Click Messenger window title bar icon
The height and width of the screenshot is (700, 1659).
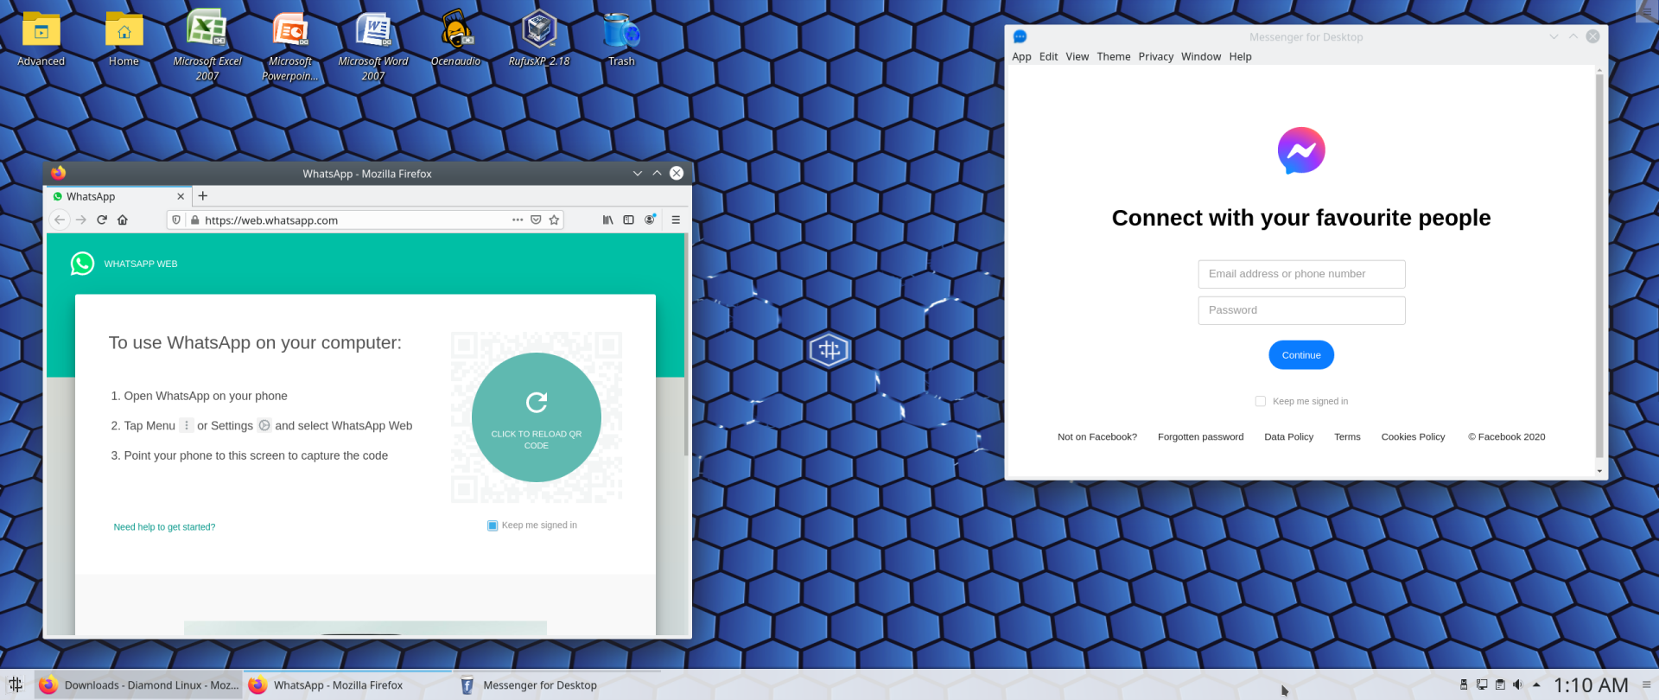click(1020, 36)
